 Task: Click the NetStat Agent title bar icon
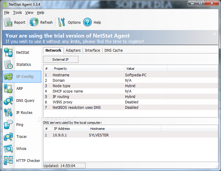5,4
